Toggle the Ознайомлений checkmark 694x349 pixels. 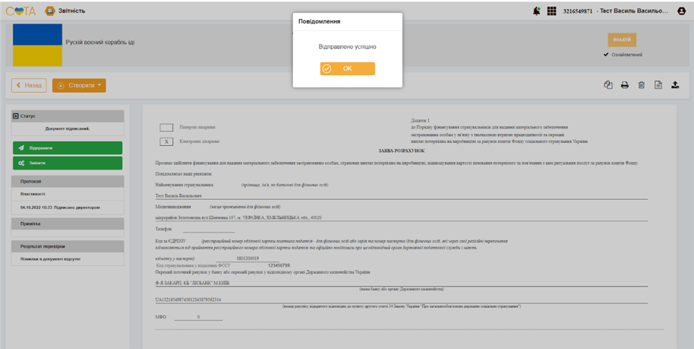tap(606, 55)
